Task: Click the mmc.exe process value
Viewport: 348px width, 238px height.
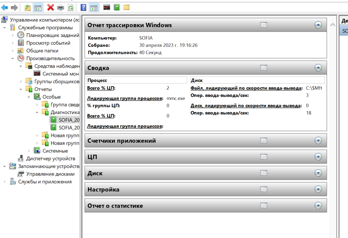Action: 176,98
